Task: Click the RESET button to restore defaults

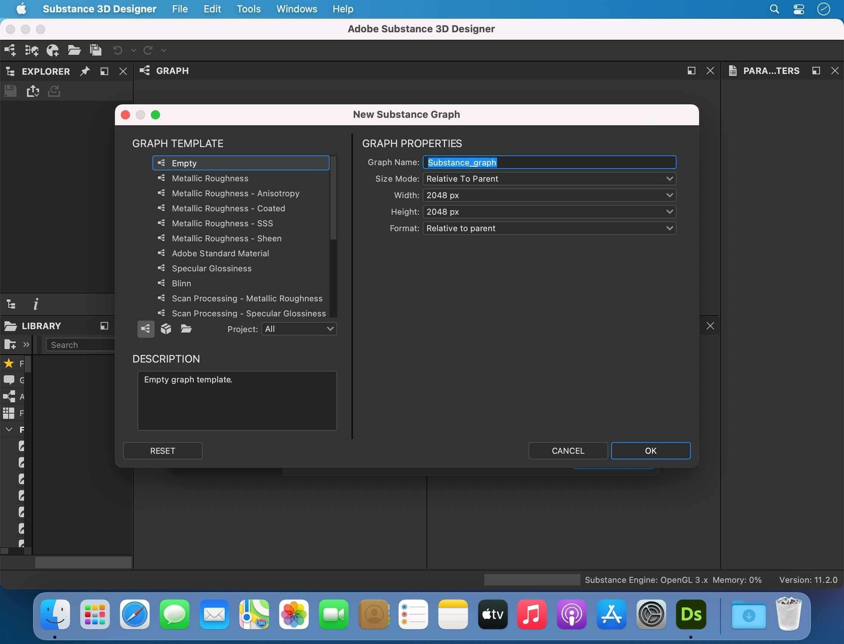Action: 162,450
